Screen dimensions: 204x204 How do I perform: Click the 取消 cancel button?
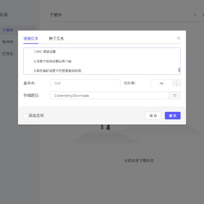coord(153,116)
